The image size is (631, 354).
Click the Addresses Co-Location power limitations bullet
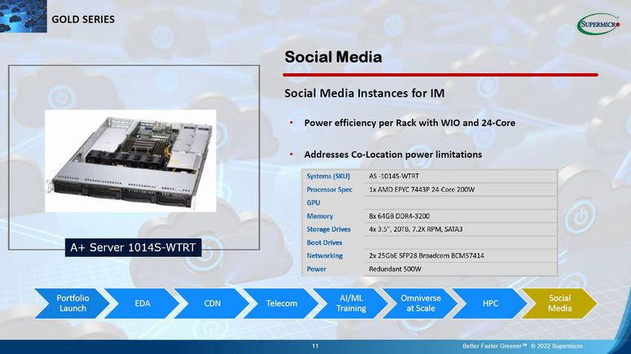click(x=393, y=155)
